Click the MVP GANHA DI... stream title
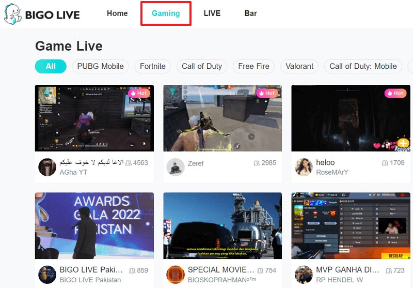 347,270
